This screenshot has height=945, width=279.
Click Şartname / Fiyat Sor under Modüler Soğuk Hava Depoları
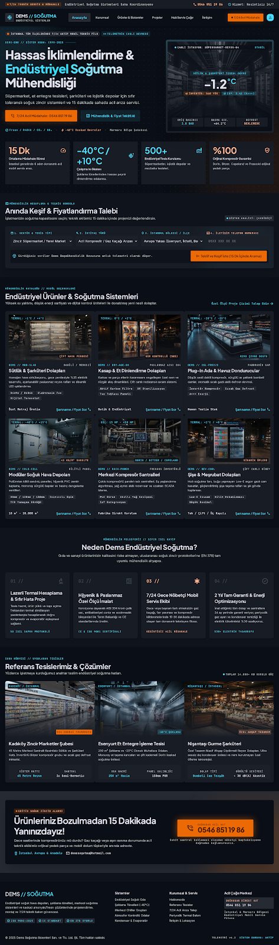[x=74, y=513]
